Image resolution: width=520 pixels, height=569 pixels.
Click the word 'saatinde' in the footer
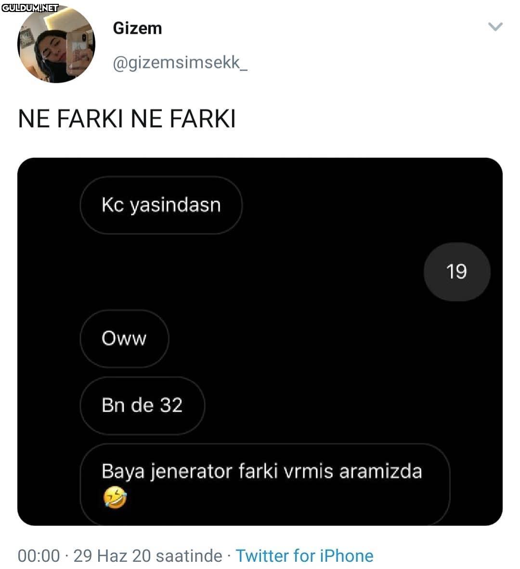point(189,556)
